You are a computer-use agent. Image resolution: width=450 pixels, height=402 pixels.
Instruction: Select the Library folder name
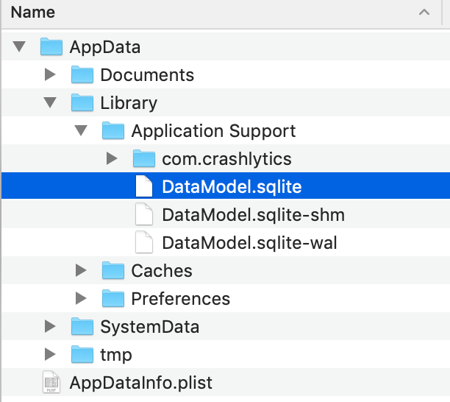129,103
